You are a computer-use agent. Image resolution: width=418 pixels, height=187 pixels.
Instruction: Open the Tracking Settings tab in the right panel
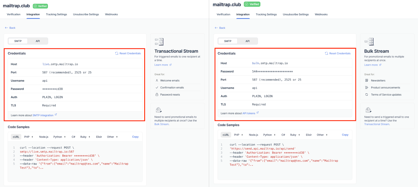[x=266, y=14]
